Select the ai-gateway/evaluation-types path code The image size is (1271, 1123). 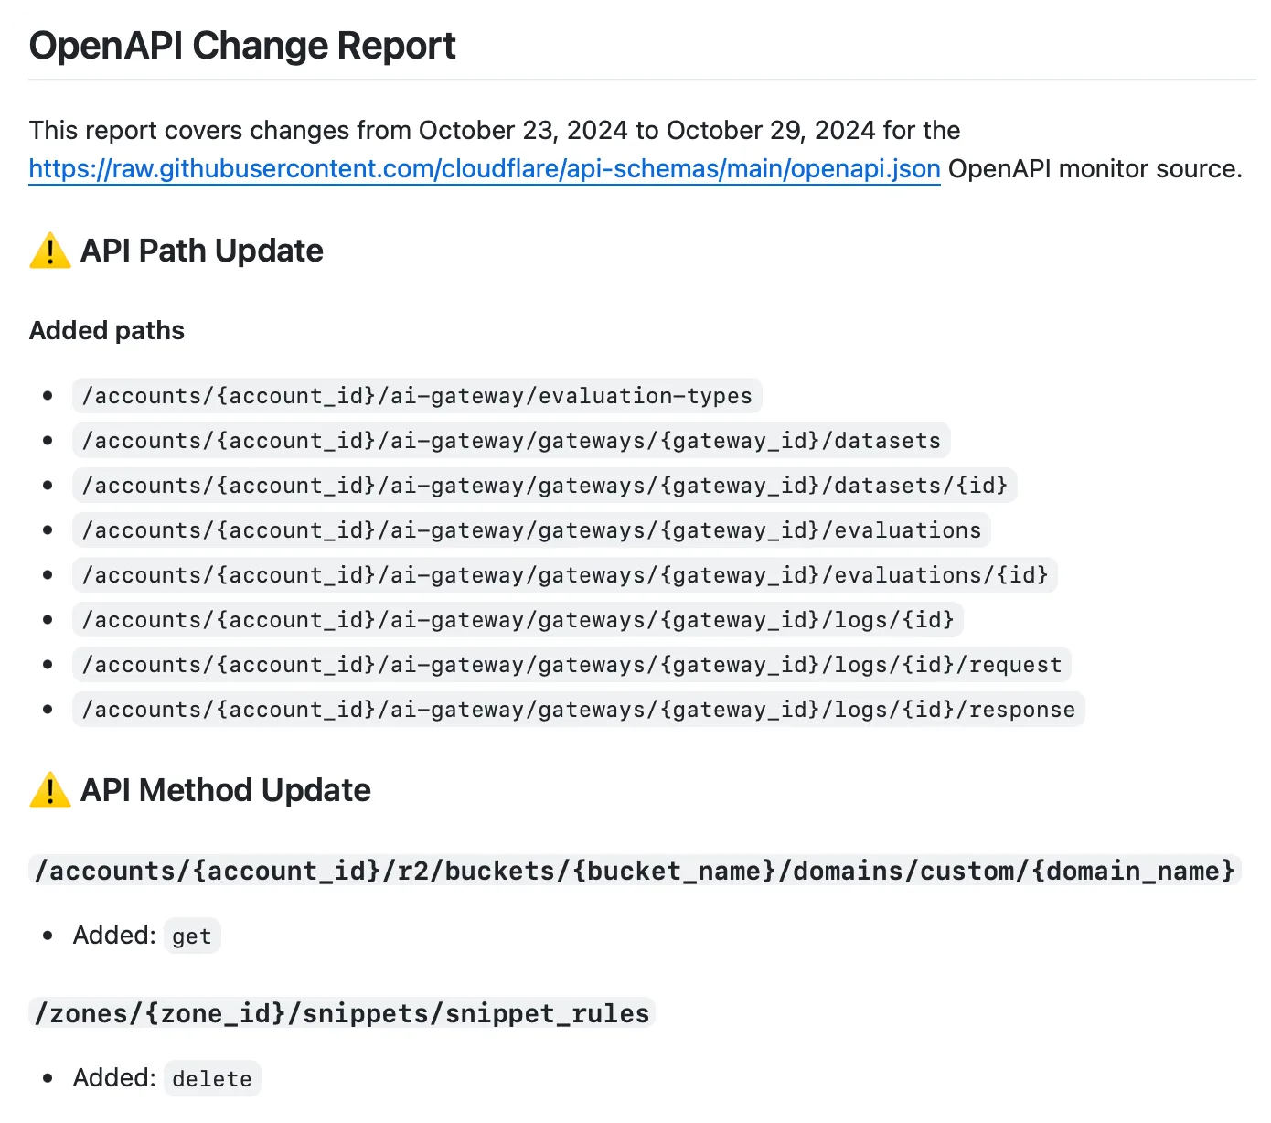click(x=417, y=396)
